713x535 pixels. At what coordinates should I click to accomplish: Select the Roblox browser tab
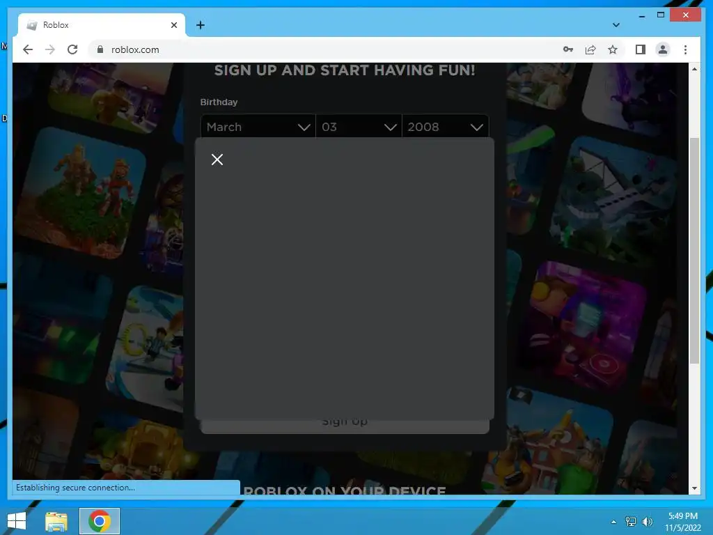coord(102,25)
